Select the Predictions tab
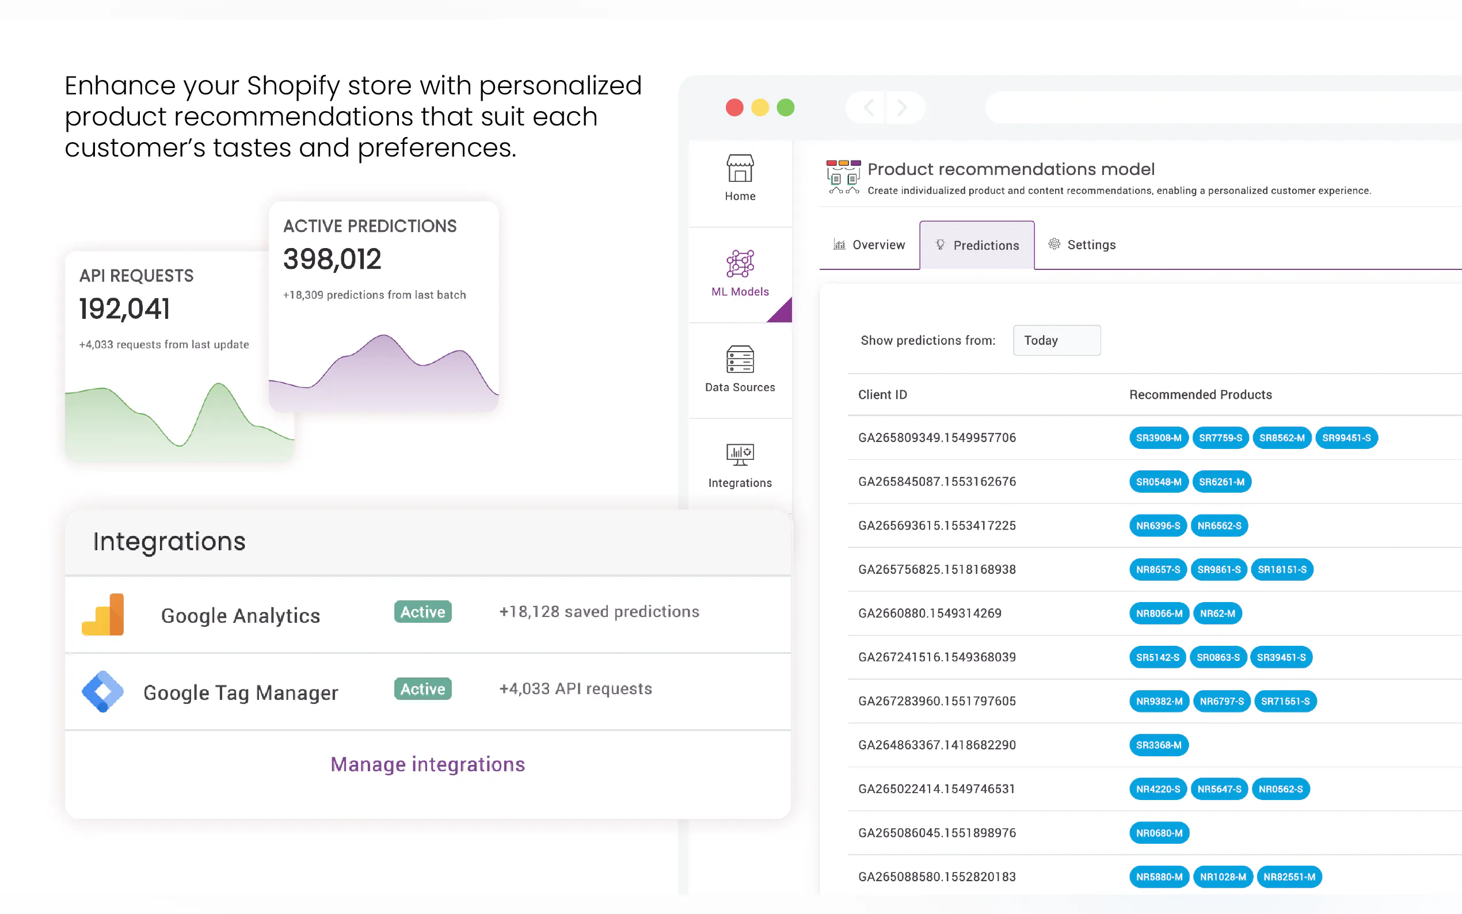Viewport: 1462px width, 914px height. [x=977, y=245]
